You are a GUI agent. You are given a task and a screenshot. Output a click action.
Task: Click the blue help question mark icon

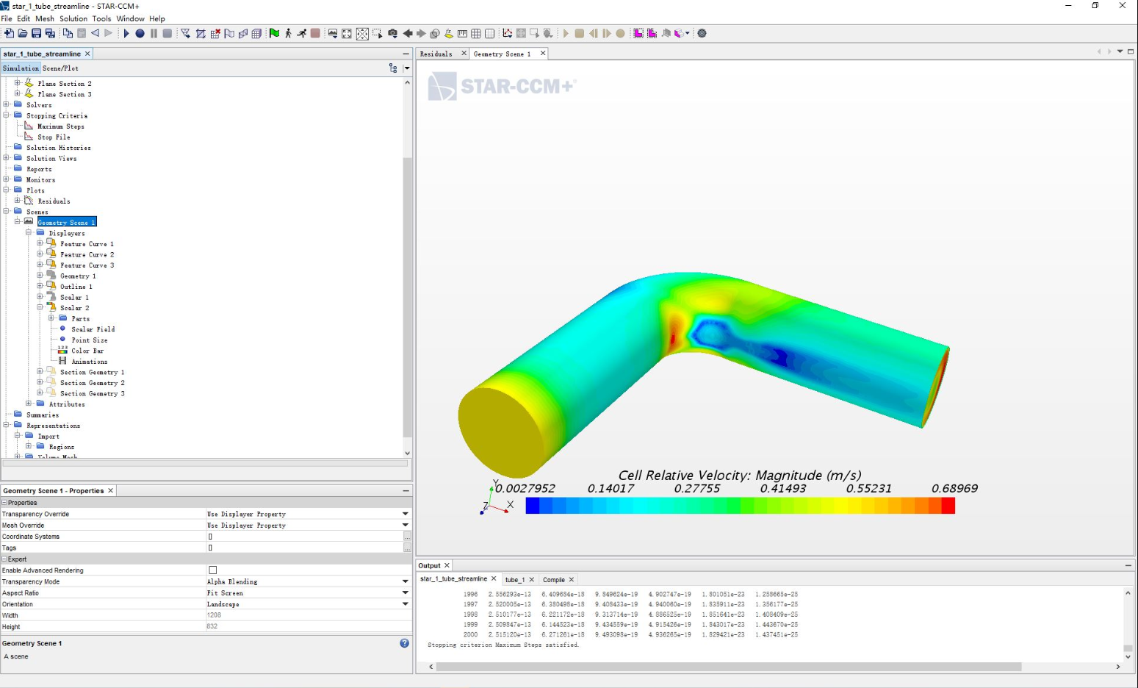(404, 643)
